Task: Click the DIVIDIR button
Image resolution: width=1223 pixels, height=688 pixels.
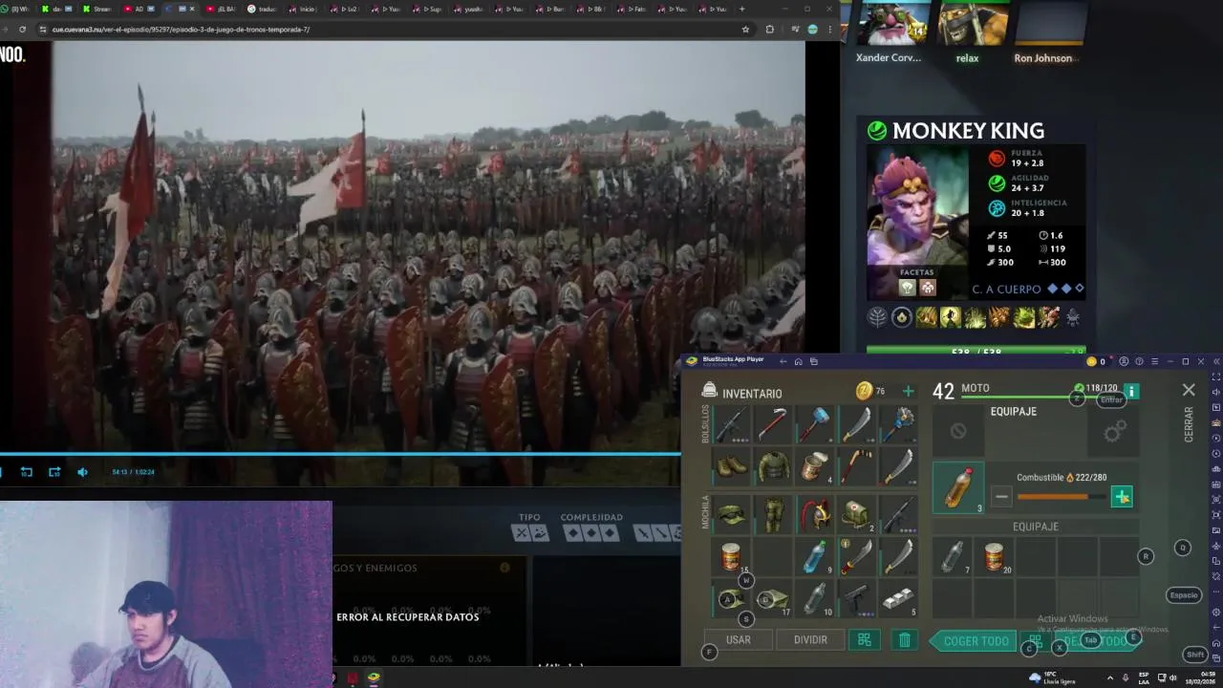Action: (810, 640)
